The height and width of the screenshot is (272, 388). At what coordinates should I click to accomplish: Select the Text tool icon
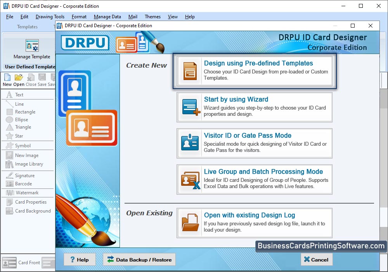9,95
